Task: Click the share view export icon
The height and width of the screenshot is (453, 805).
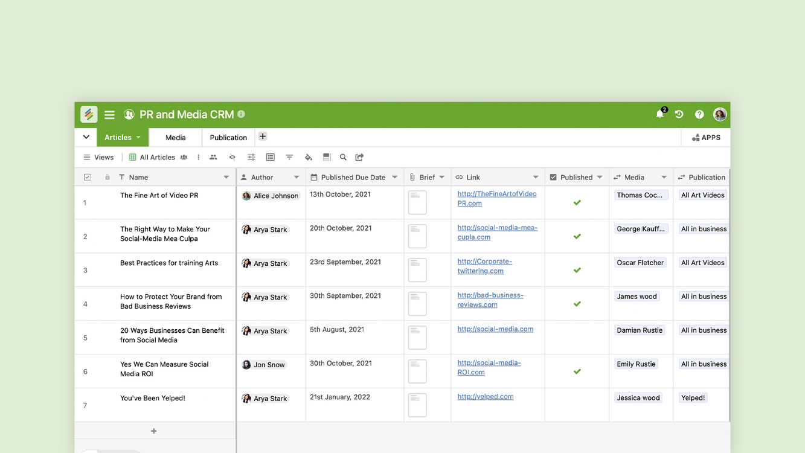Action: click(359, 157)
